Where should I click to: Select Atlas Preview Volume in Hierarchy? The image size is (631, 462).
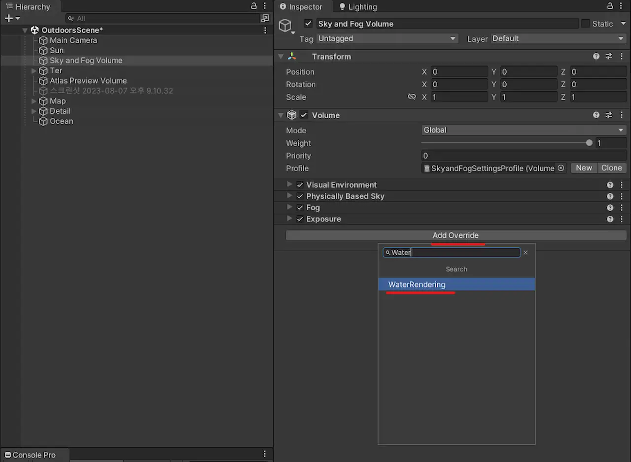pyautogui.click(x=88, y=81)
